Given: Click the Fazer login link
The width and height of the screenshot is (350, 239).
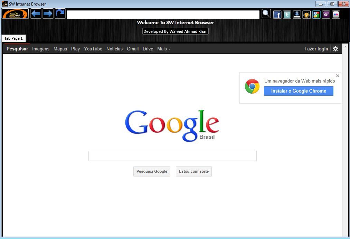Looking at the screenshot, I should point(316,49).
